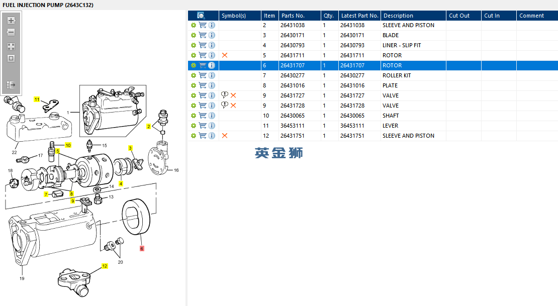Image resolution: width=558 pixels, height=306 pixels.
Task: Zoom in on the diagram with plus button
Action: click(x=11, y=20)
